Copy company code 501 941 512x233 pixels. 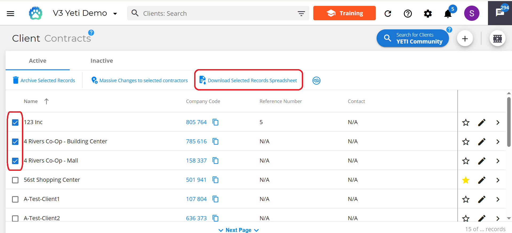[x=215, y=180]
